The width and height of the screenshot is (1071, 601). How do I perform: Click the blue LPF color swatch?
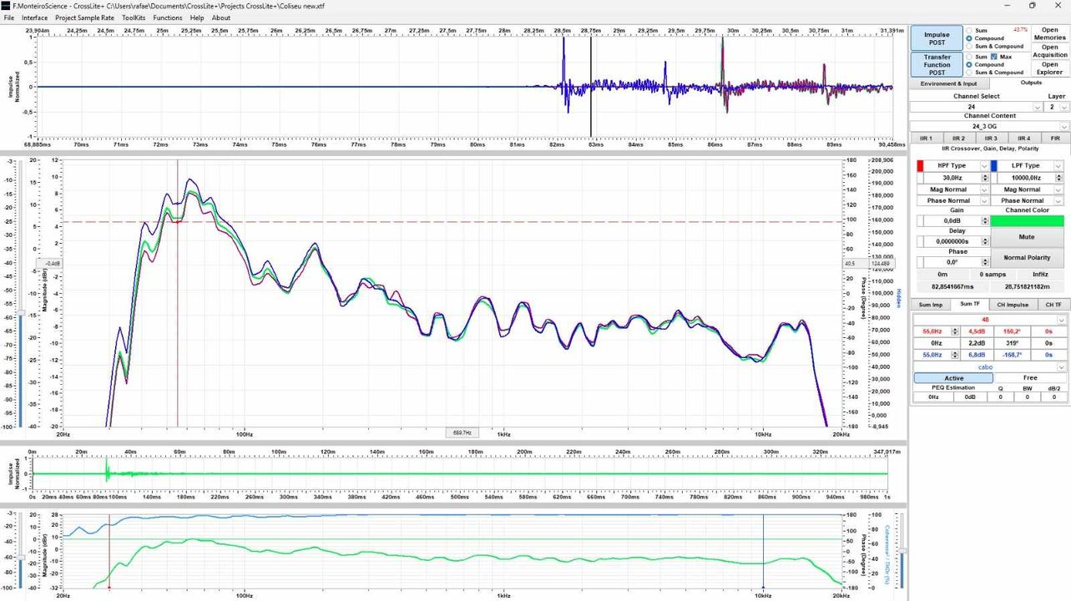[x=995, y=166]
